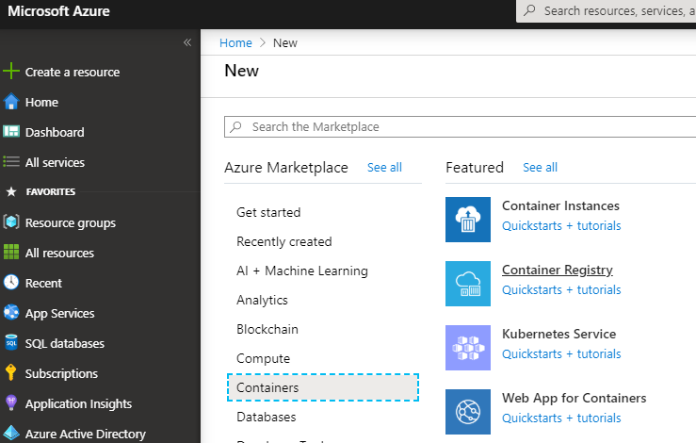Screen dimensions: 696x443
Task: Select Azure Active Directory in sidebar
Action: pos(85,434)
